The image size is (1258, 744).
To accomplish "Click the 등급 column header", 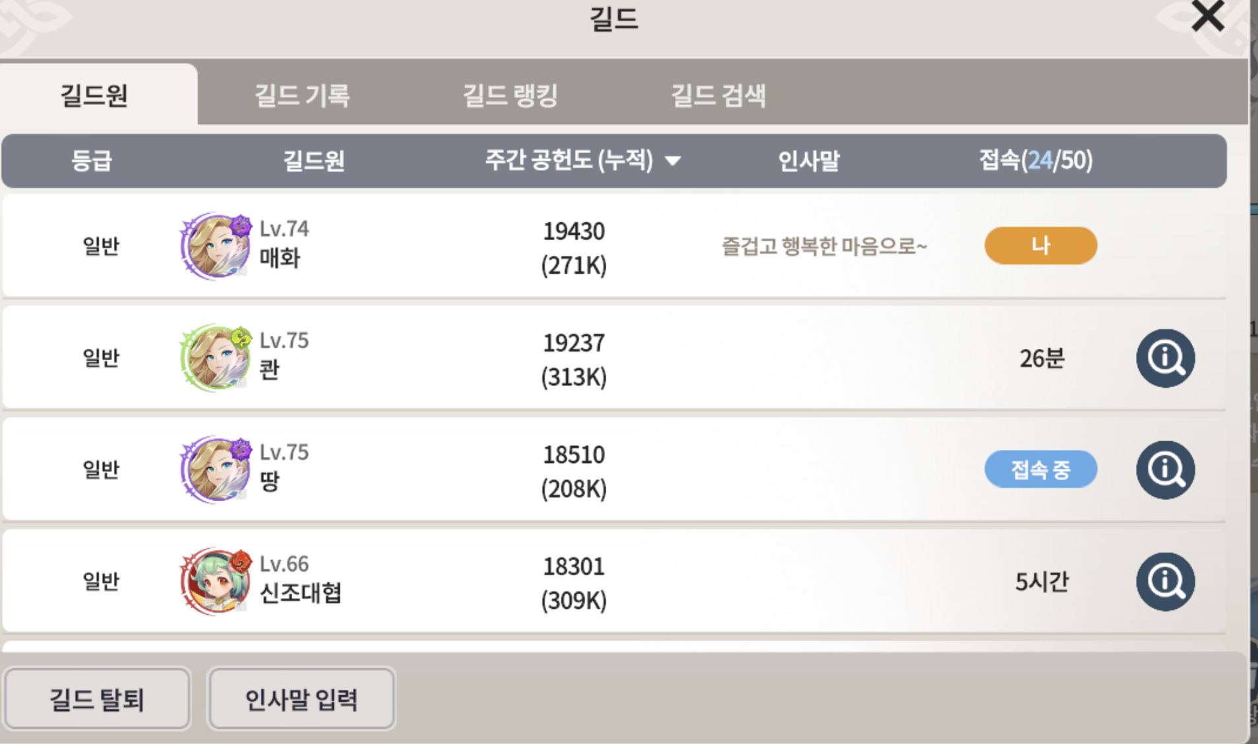I will [92, 160].
